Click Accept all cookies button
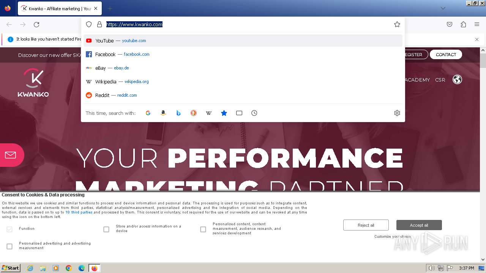This screenshot has height=273, width=486. pos(419,225)
